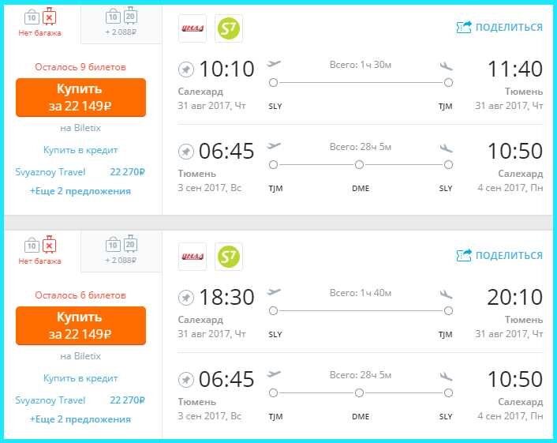Click the UTair logo in second offer
This screenshot has width=557, height=443.
pyautogui.click(x=193, y=257)
